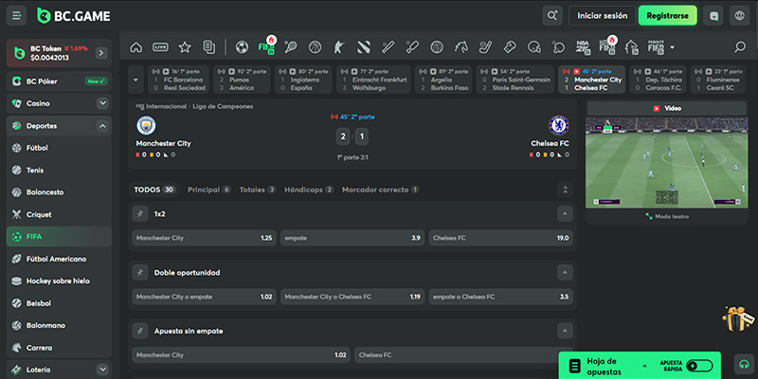Open the language globe icon

coord(739,15)
